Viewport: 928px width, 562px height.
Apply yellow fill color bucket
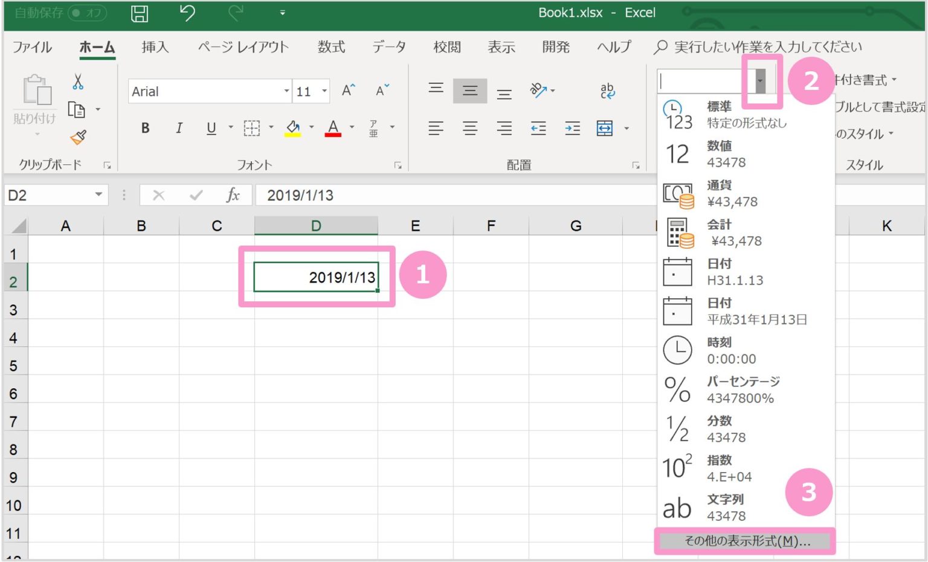[x=293, y=128]
